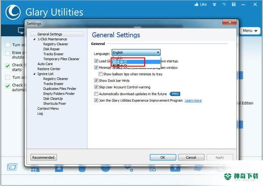Open Disk CleanUp ignore settings
This screenshot has height=186, width=263.
53,99
